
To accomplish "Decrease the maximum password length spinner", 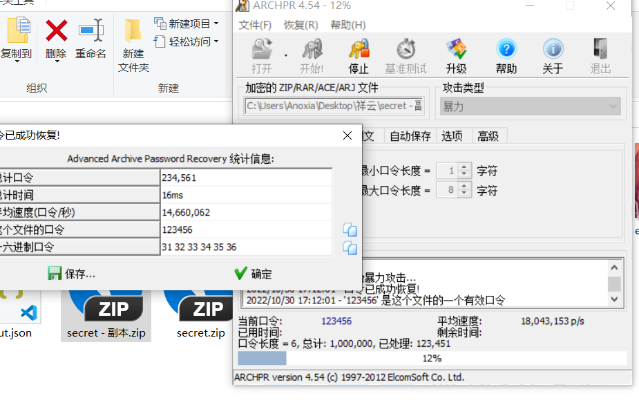I will point(464,194).
